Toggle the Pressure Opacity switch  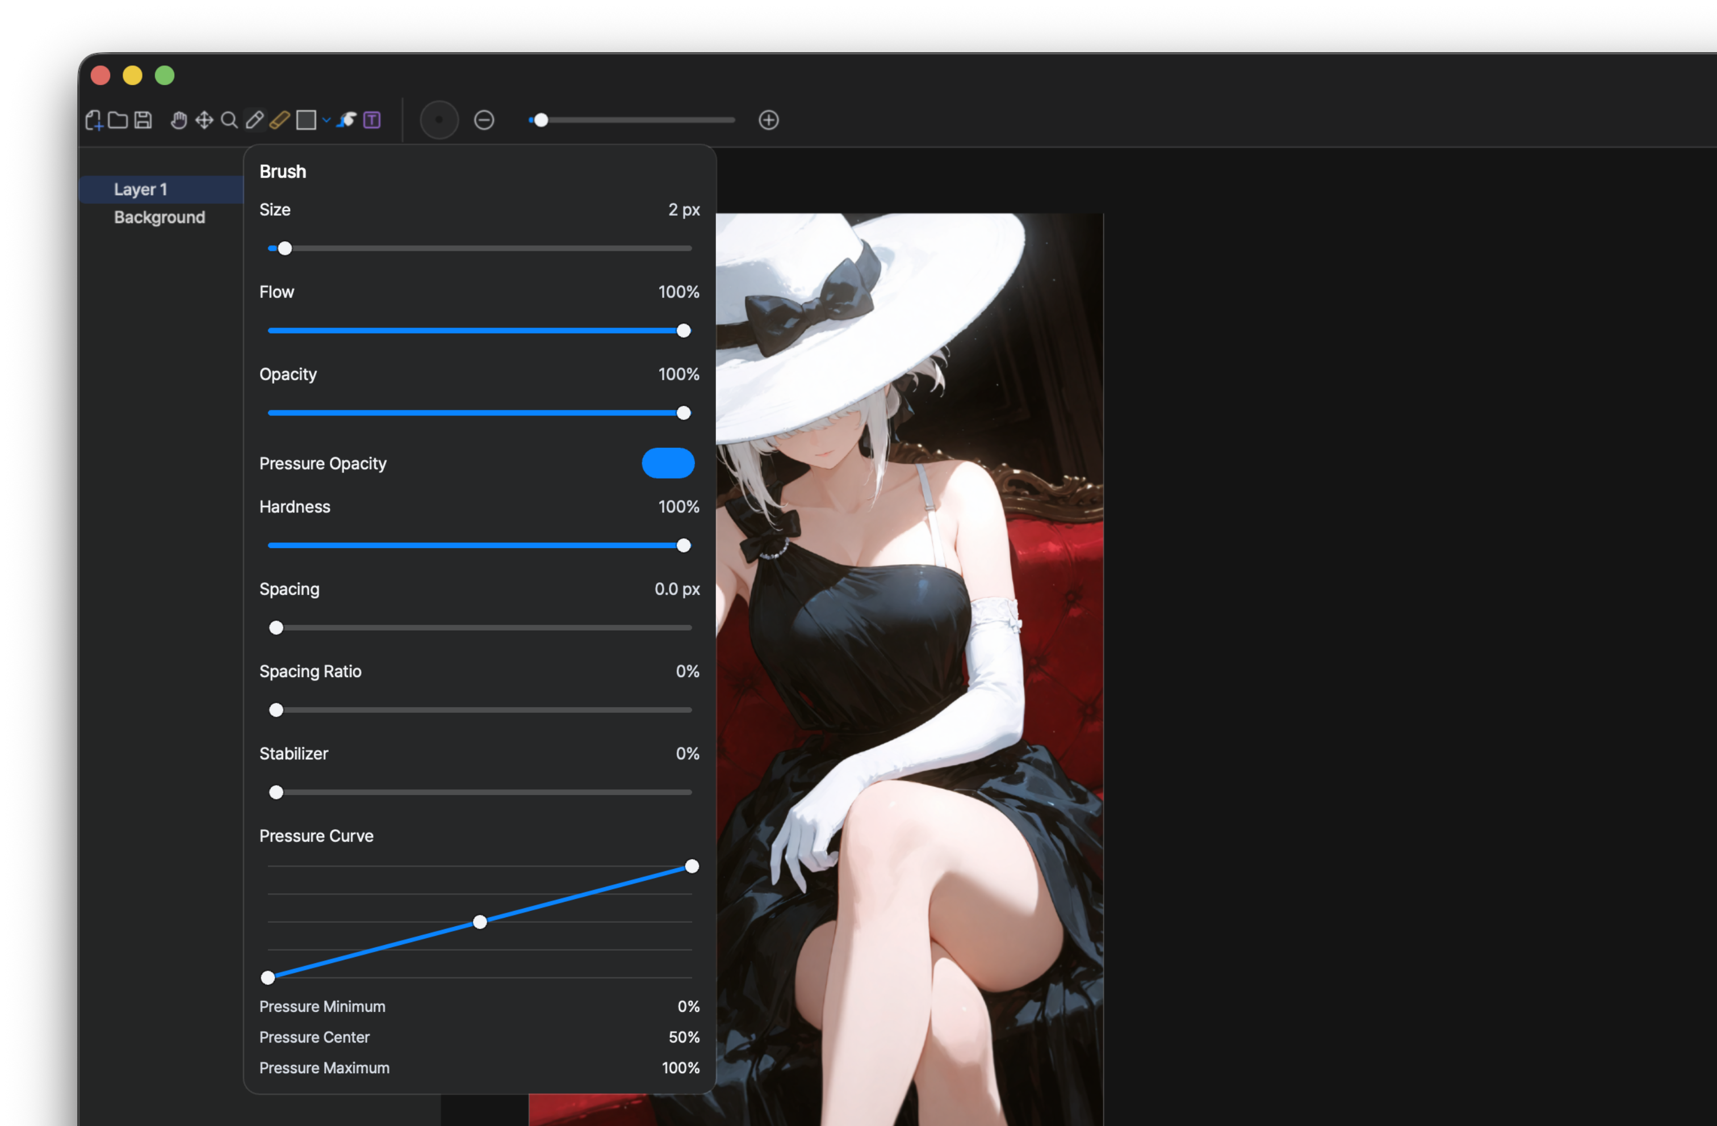click(x=668, y=463)
